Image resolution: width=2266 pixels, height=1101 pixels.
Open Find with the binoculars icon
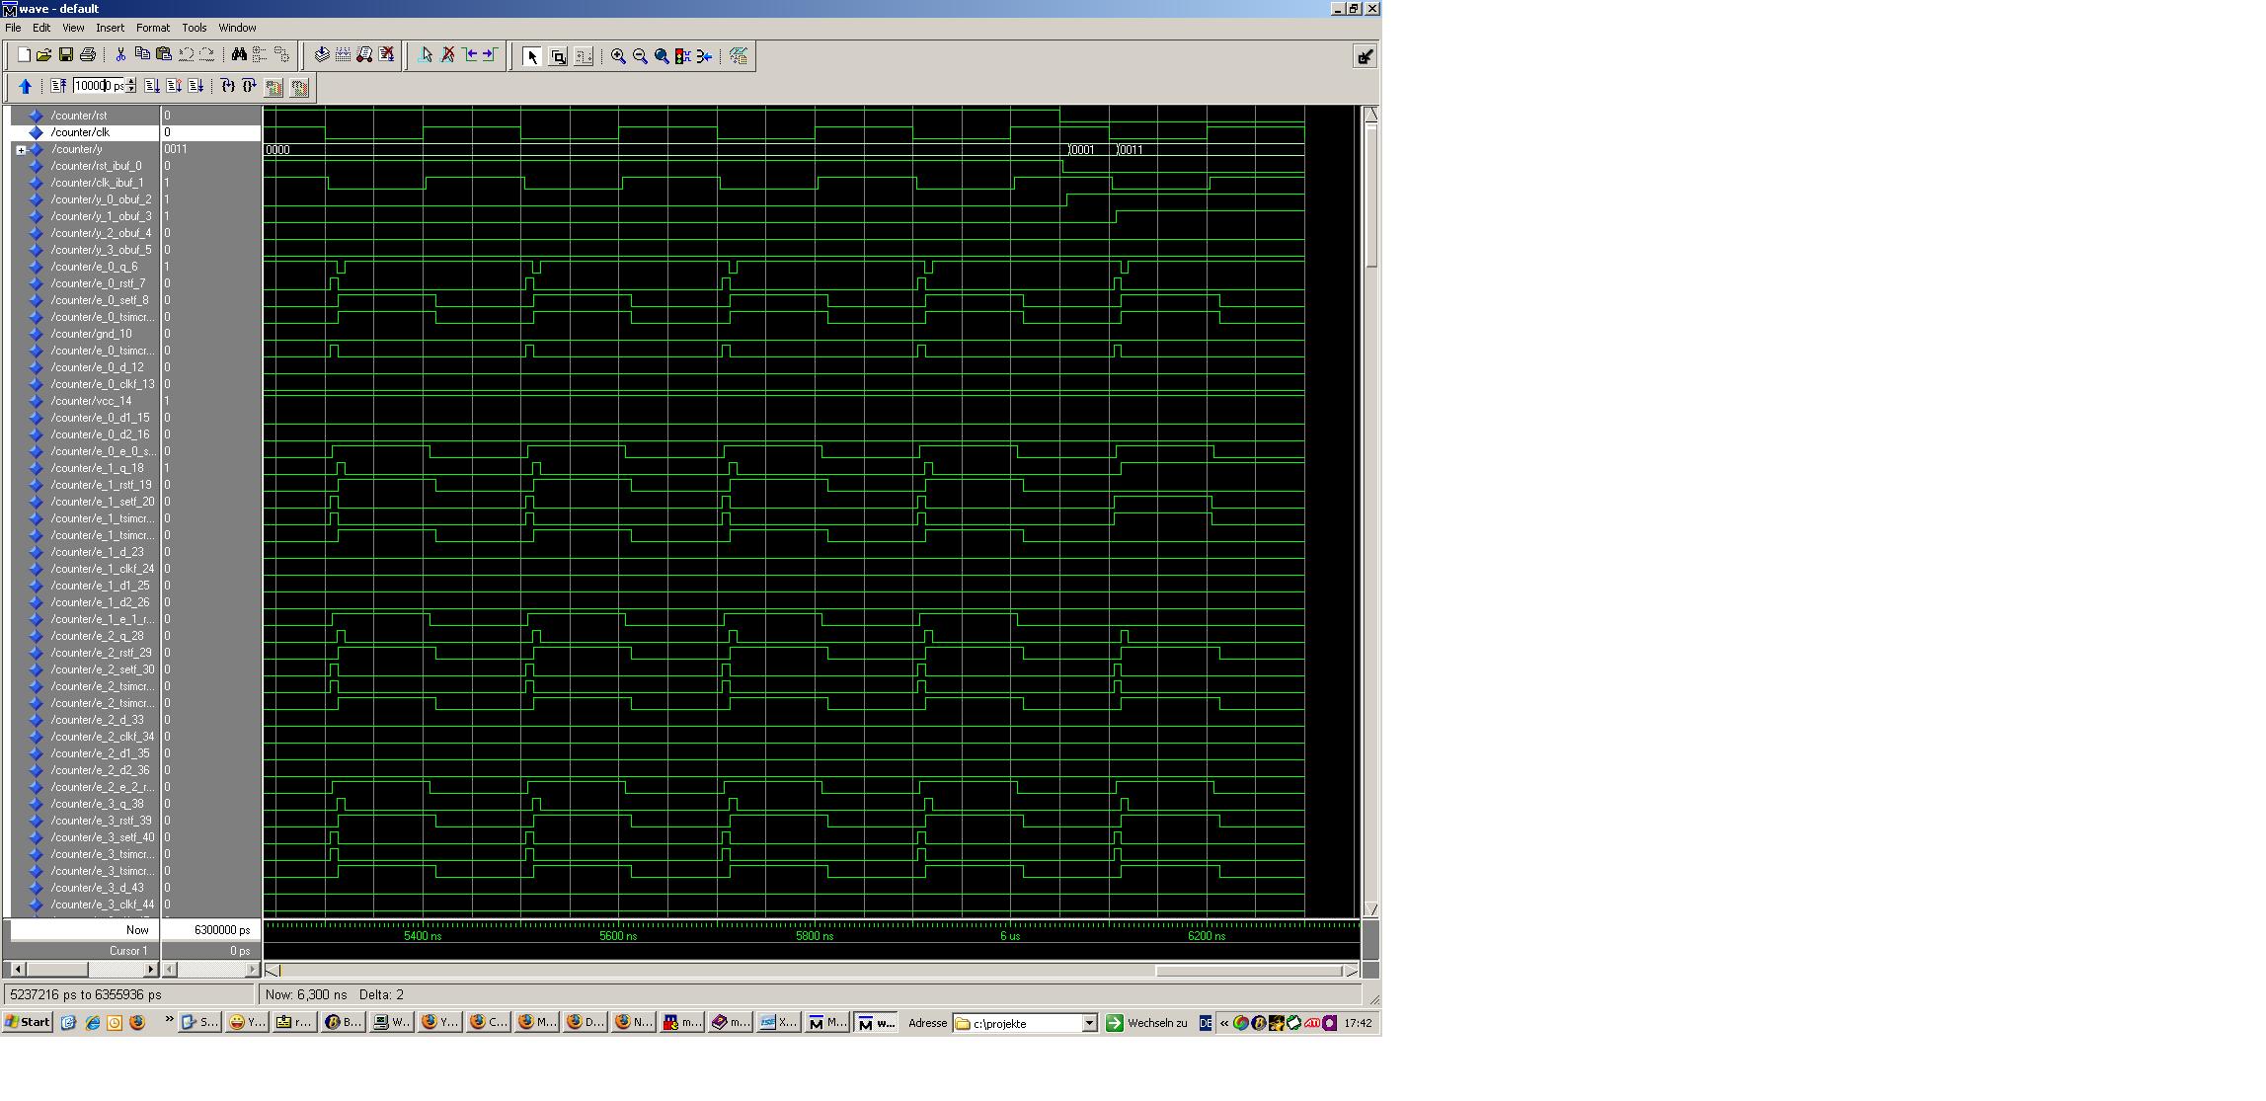(x=239, y=55)
